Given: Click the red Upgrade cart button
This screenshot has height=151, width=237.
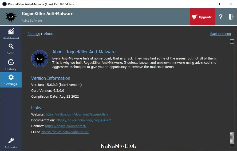Looking at the screenshot, I should click(x=203, y=17).
